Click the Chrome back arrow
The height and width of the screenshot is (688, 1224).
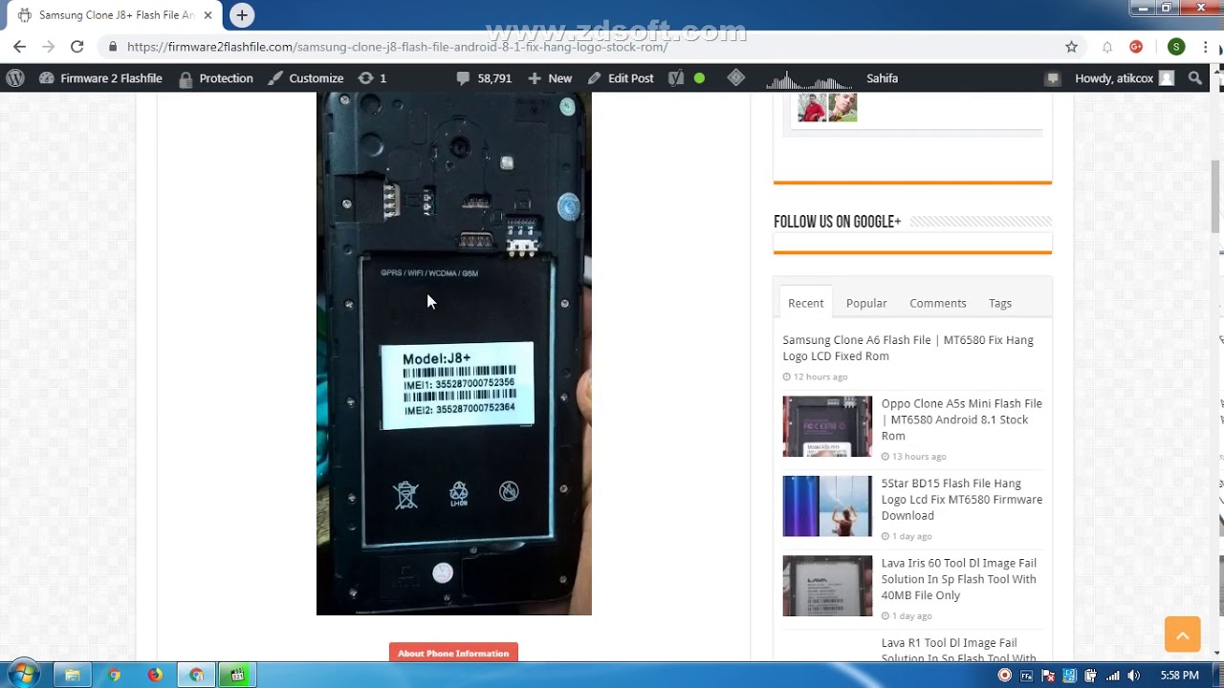tap(19, 47)
